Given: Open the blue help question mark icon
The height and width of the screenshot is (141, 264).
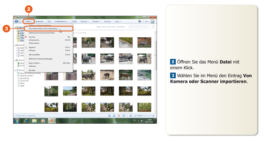Looking at the screenshot, I should (140, 21).
